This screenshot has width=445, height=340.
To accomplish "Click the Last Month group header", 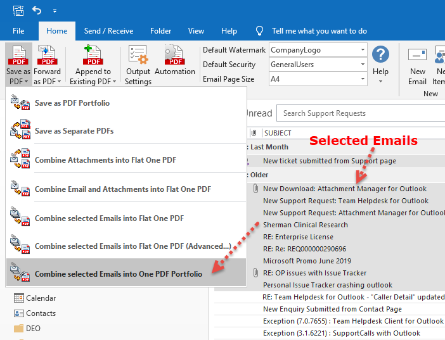I will (269, 147).
